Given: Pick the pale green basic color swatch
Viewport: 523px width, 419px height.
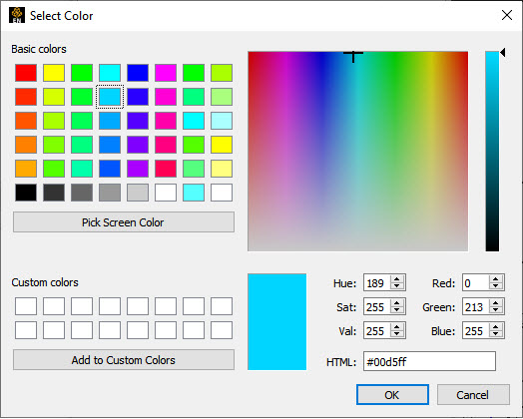Looking at the screenshot, I should [x=222, y=97].
